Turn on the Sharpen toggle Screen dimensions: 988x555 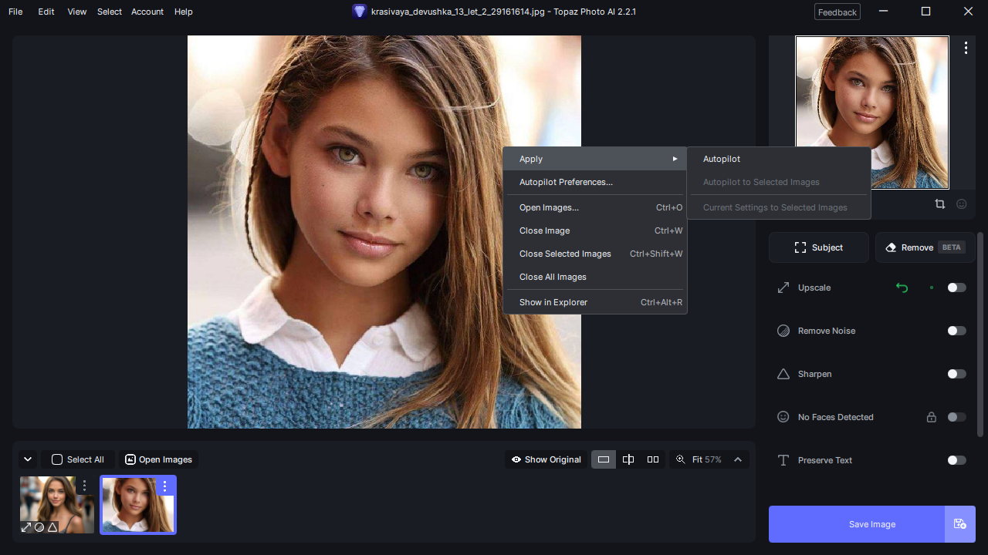(x=956, y=374)
